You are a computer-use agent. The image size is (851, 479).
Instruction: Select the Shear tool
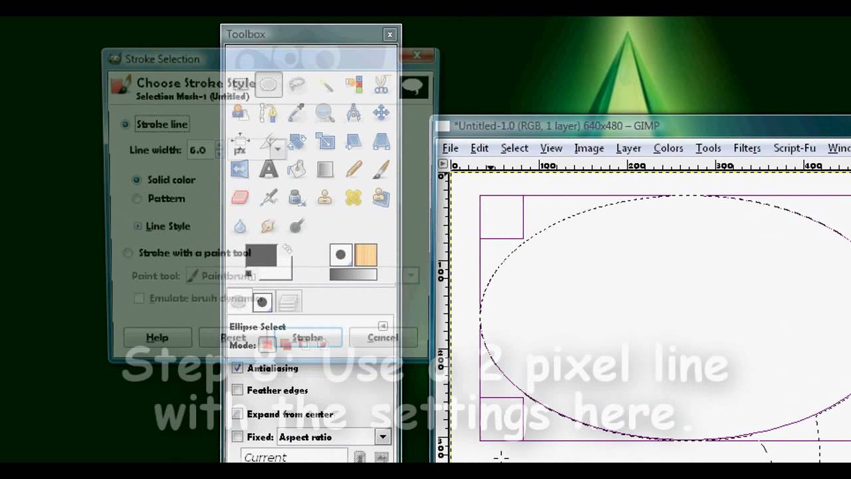click(354, 141)
